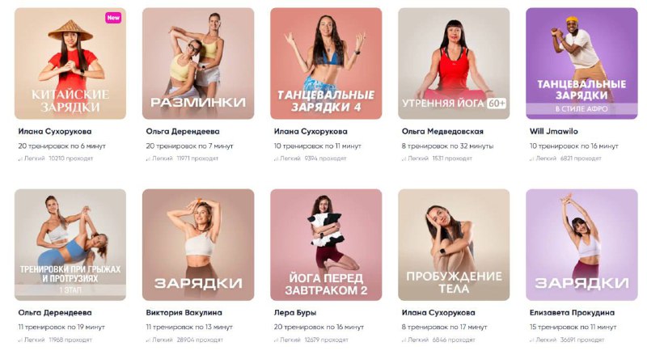Select Йога перед завтраком 2 thumbnail
Screen dimensions: 647x351
click(326, 245)
